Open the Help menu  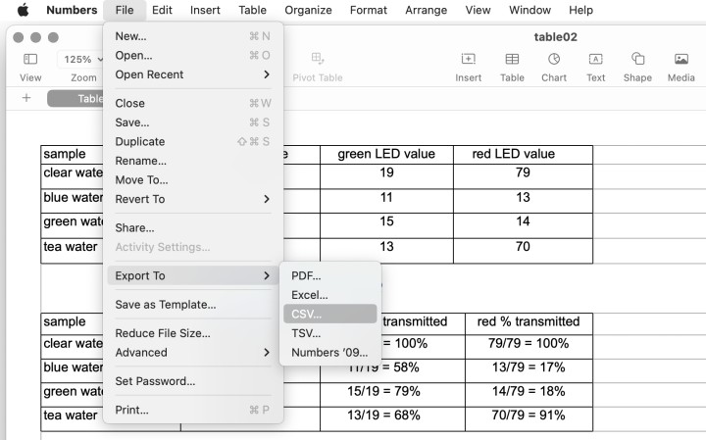580,10
